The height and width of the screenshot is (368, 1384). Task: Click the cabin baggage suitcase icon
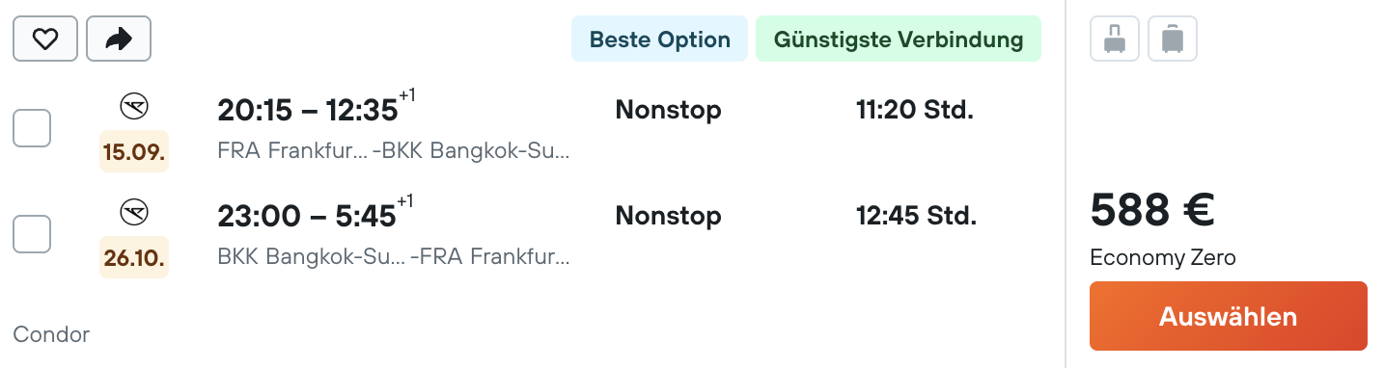pos(1115,39)
